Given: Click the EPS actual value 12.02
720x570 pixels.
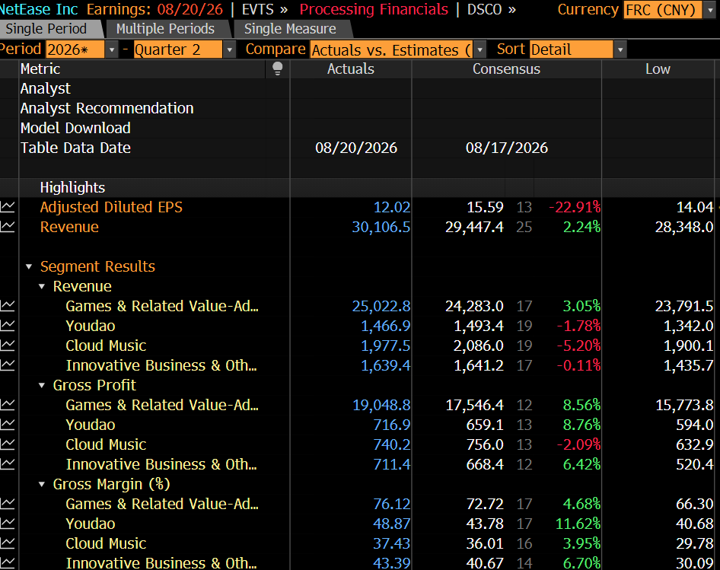Looking at the screenshot, I should coord(392,207).
